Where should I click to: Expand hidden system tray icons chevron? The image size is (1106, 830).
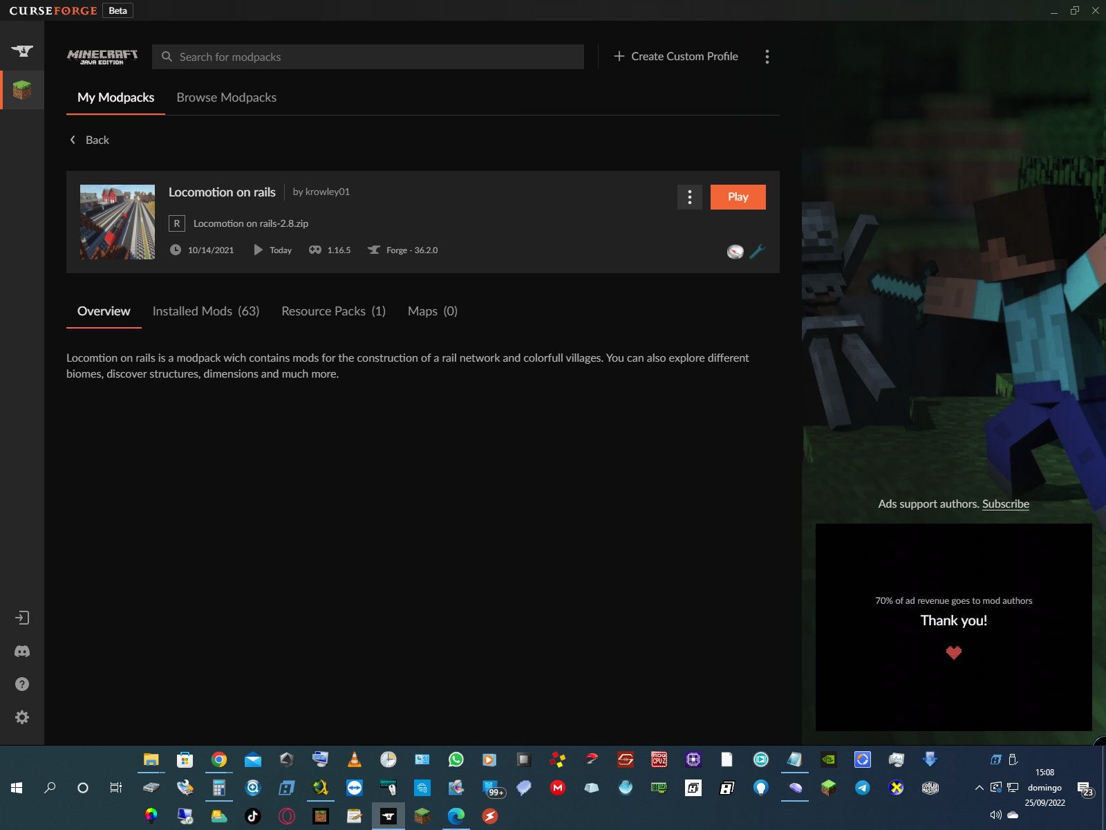(x=979, y=788)
